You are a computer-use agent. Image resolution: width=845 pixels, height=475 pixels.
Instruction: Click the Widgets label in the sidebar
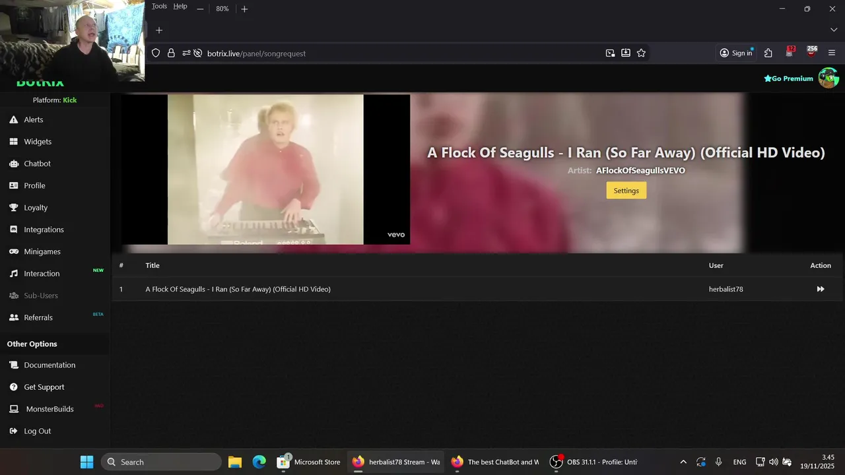(x=38, y=141)
